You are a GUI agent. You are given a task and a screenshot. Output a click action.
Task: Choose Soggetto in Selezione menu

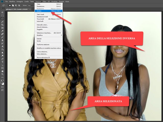[49, 29]
